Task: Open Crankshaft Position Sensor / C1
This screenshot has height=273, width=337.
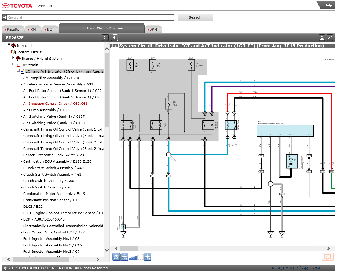Action: coord(49,200)
